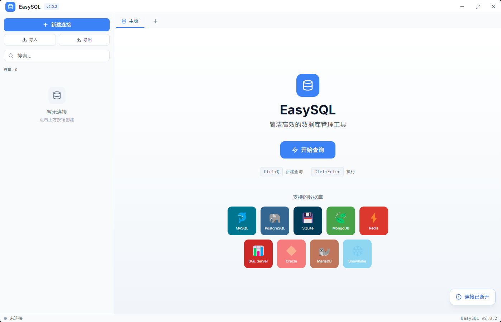Click the 连接已断开 status notification
Viewport: 501px width, 322px height.
(472, 297)
